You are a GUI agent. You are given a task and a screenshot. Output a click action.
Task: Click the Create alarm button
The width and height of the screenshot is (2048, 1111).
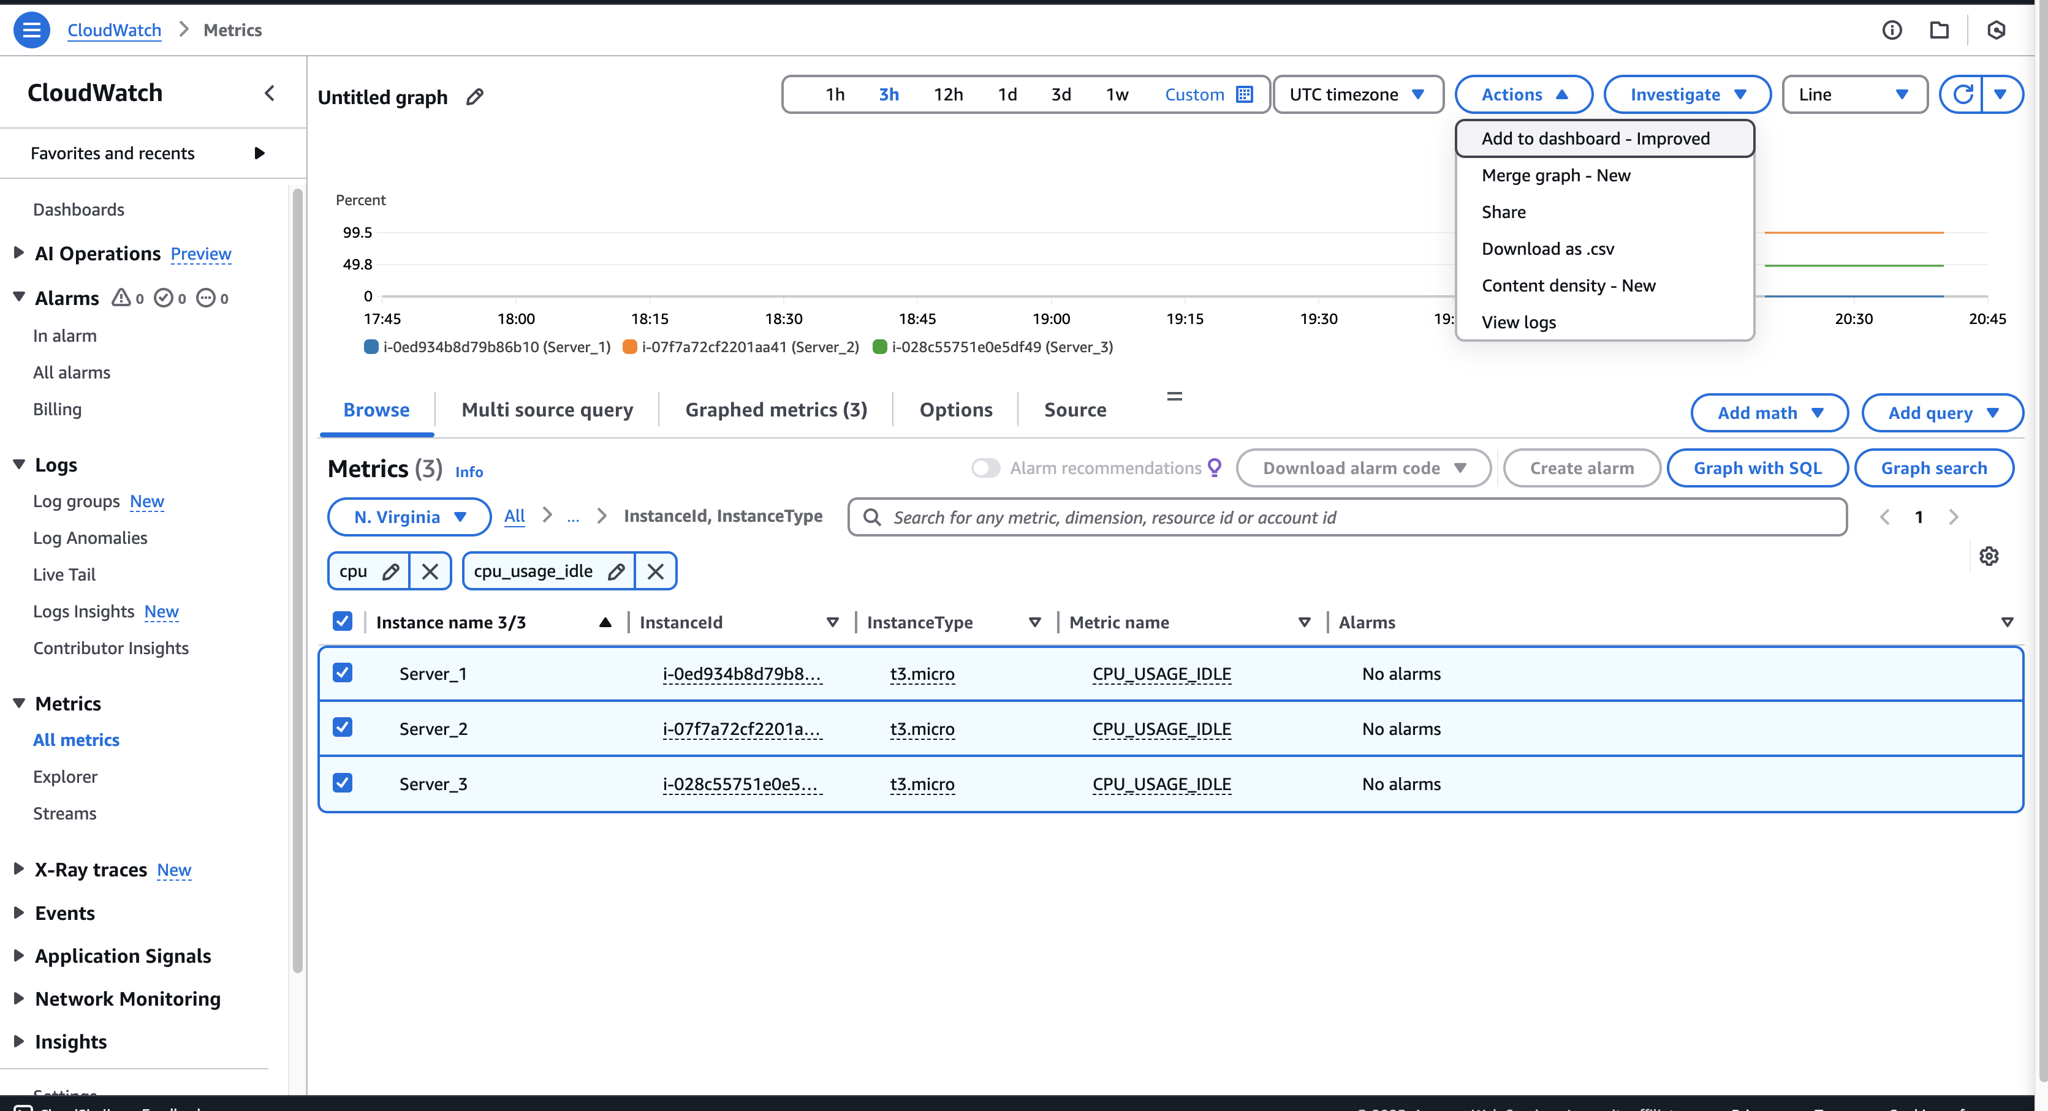pyautogui.click(x=1581, y=468)
